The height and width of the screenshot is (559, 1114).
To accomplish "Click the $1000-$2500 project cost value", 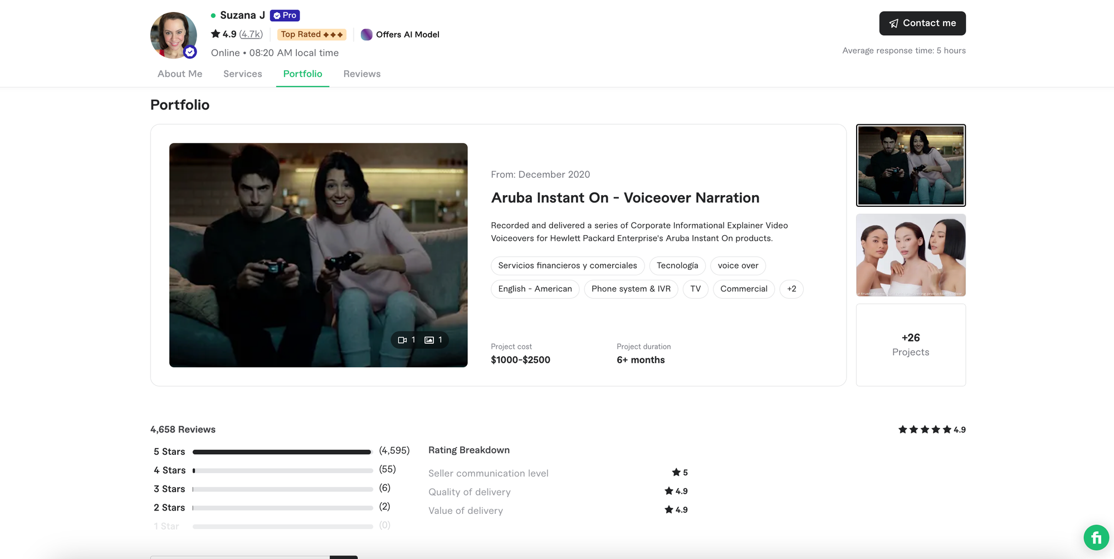I will click(521, 361).
